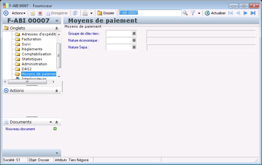Click the magnifying glass search icon
This screenshot has height=165, width=262.
pyautogui.click(x=185, y=13)
